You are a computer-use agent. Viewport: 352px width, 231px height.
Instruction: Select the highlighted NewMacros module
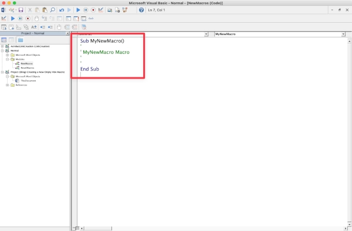pyautogui.click(x=26, y=64)
